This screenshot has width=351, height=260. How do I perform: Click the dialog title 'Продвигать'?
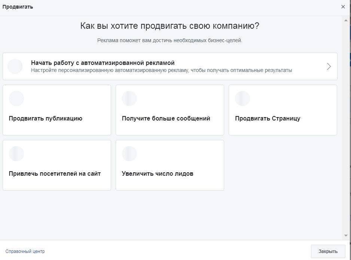point(18,7)
